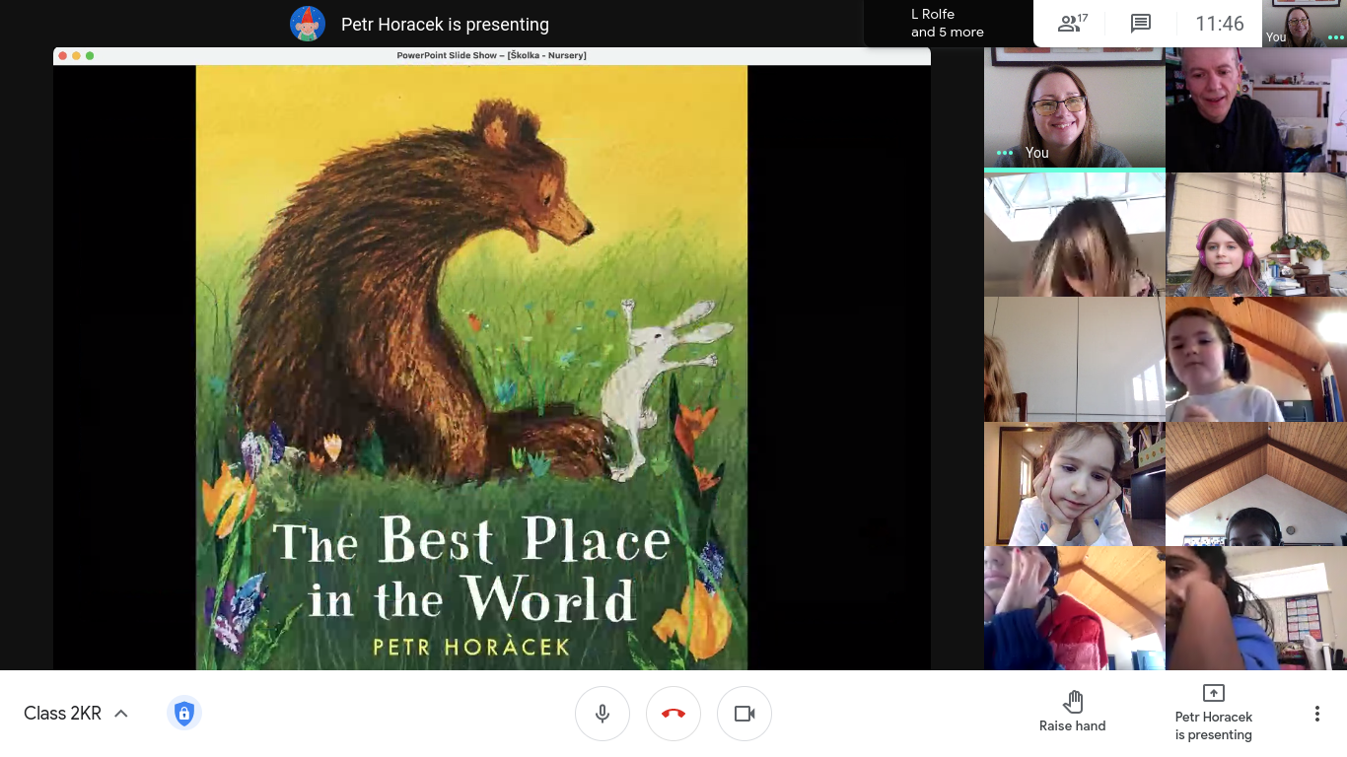1347x757 pixels.
Task: Select the girl with pink headphones tile
Action: pyautogui.click(x=1255, y=235)
